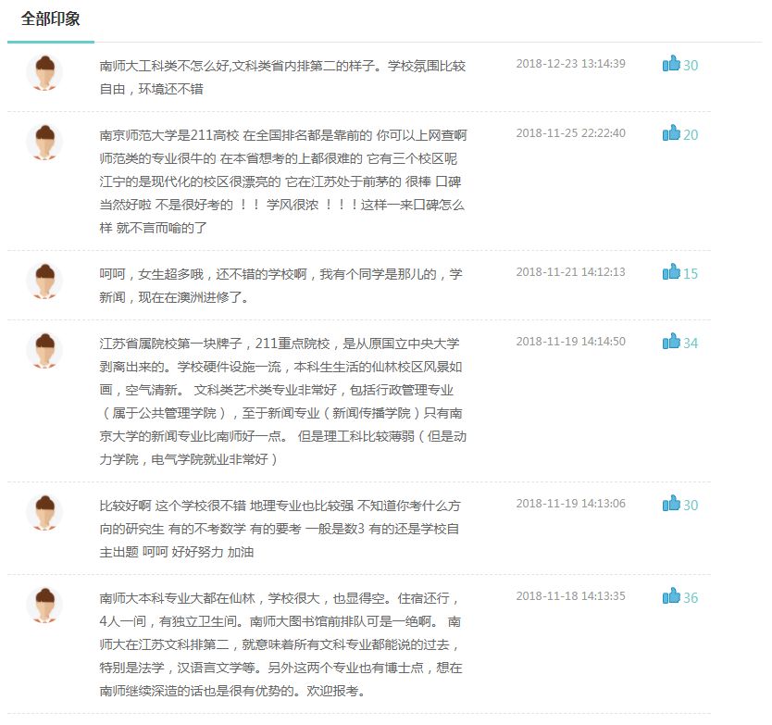Open avatar of reviewer of 南师大工科类 comment
Viewport: 772px width, 725px height.
[44, 73]
